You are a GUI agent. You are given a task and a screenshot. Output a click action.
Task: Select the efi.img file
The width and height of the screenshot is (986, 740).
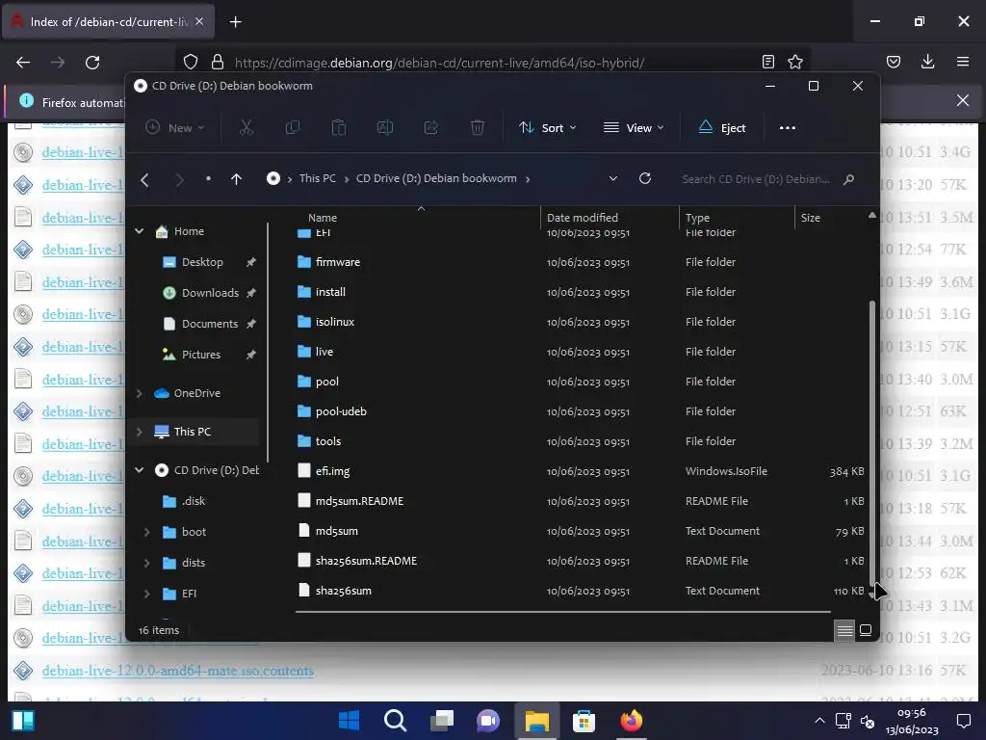tap(332, 471)
